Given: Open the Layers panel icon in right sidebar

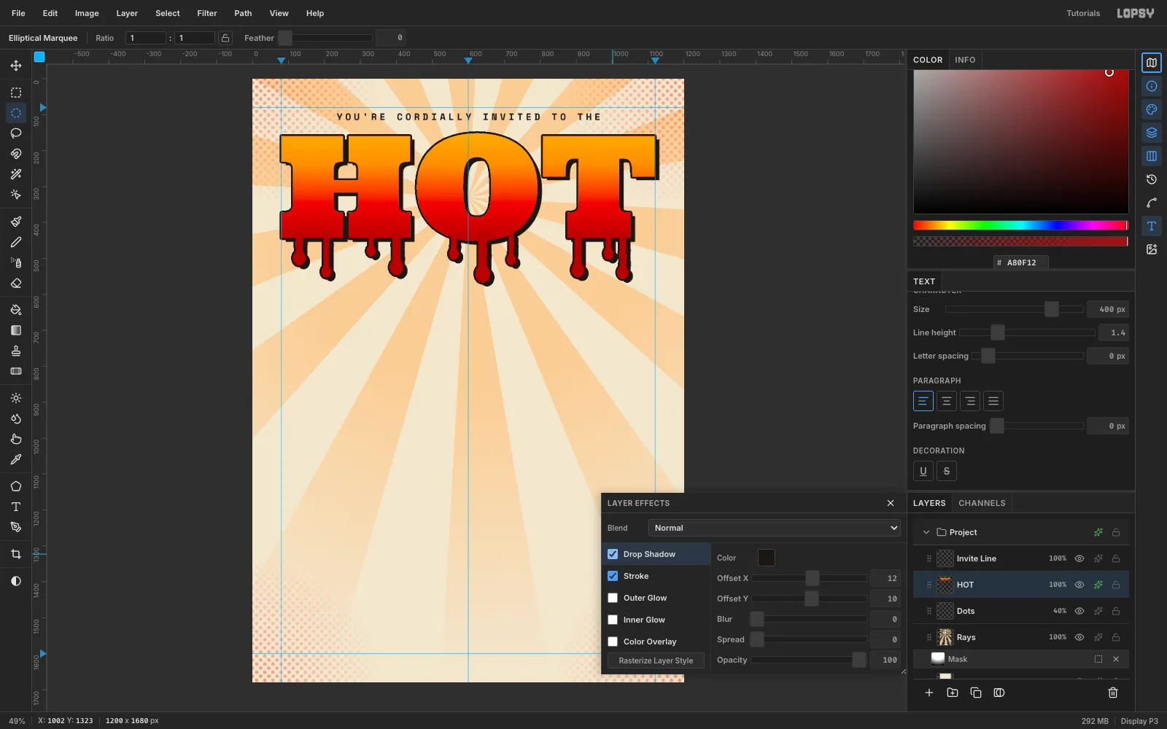Looking at the screenshot, I should 1152,133.
